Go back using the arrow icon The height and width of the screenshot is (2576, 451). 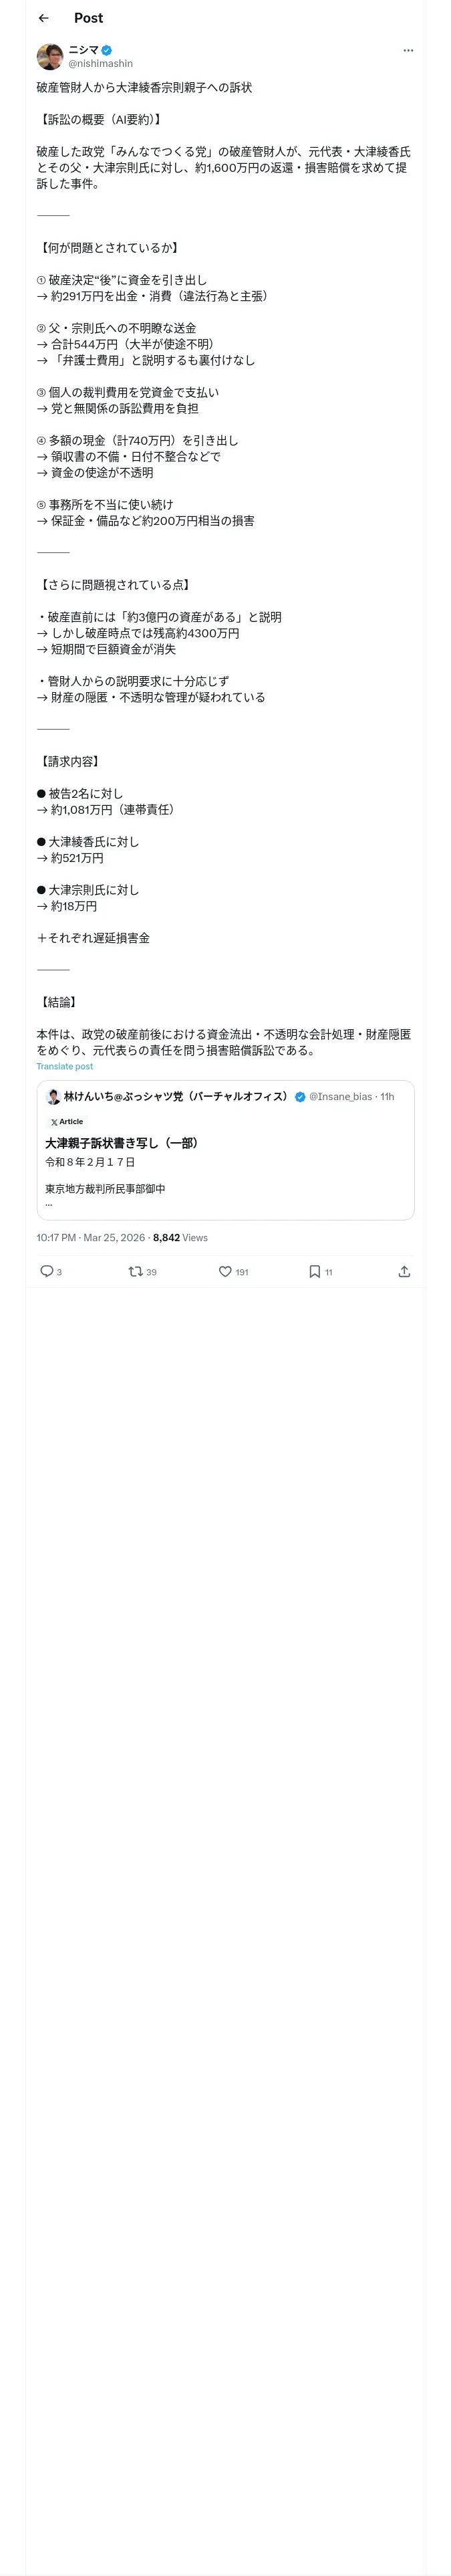click(x=43, y=18)
